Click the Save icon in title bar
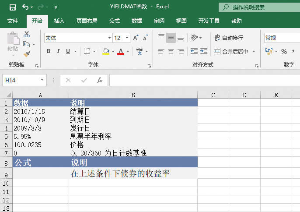 click(12, 7)
